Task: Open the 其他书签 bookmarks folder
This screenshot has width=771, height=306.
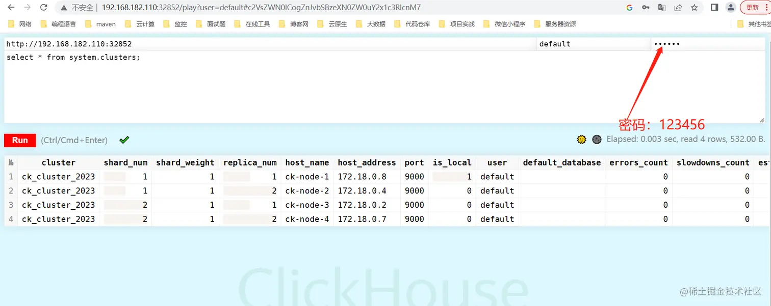Action: [x=754, y=24]
